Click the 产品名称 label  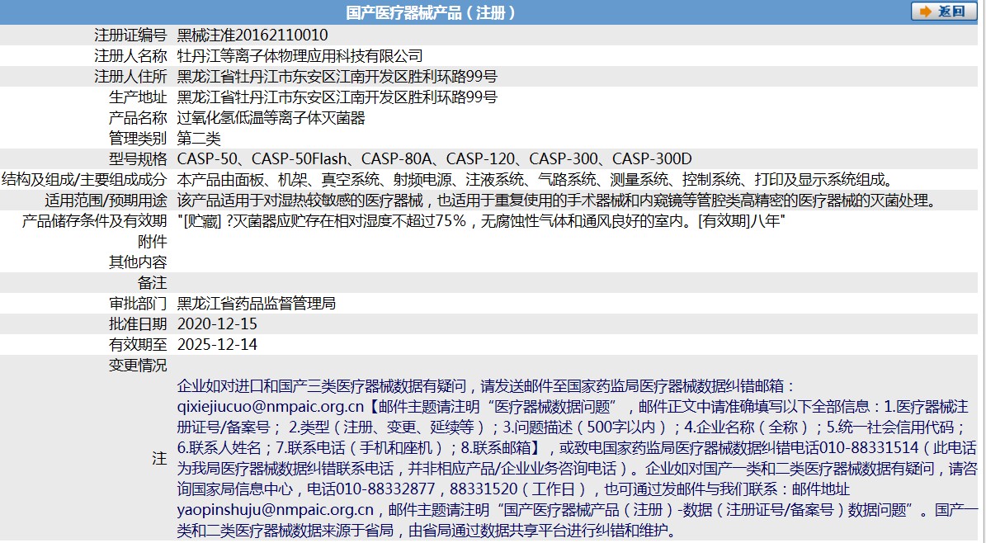[x=138, y=118]
